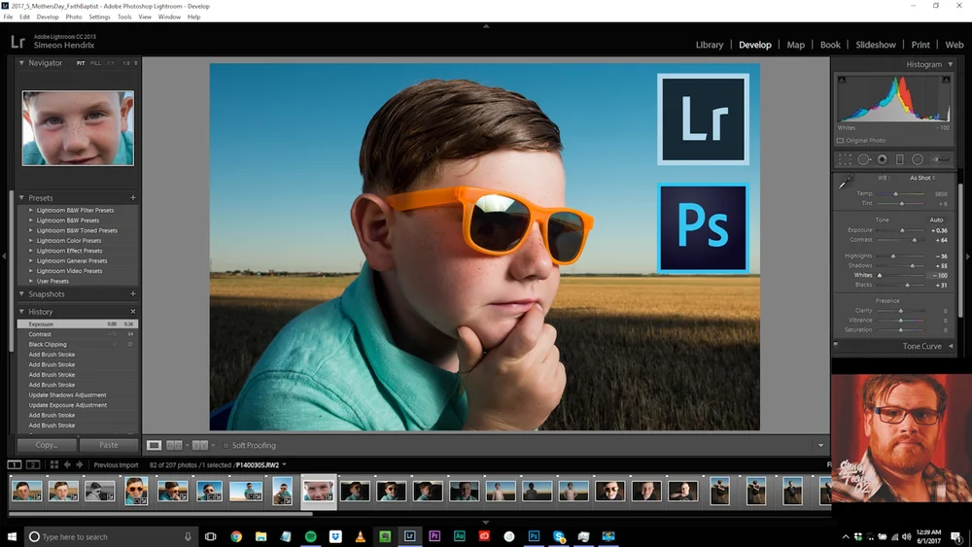Viewport: 972px width, 547px height.
Task: Collapse the Presets panel
Action: (21, 197)
